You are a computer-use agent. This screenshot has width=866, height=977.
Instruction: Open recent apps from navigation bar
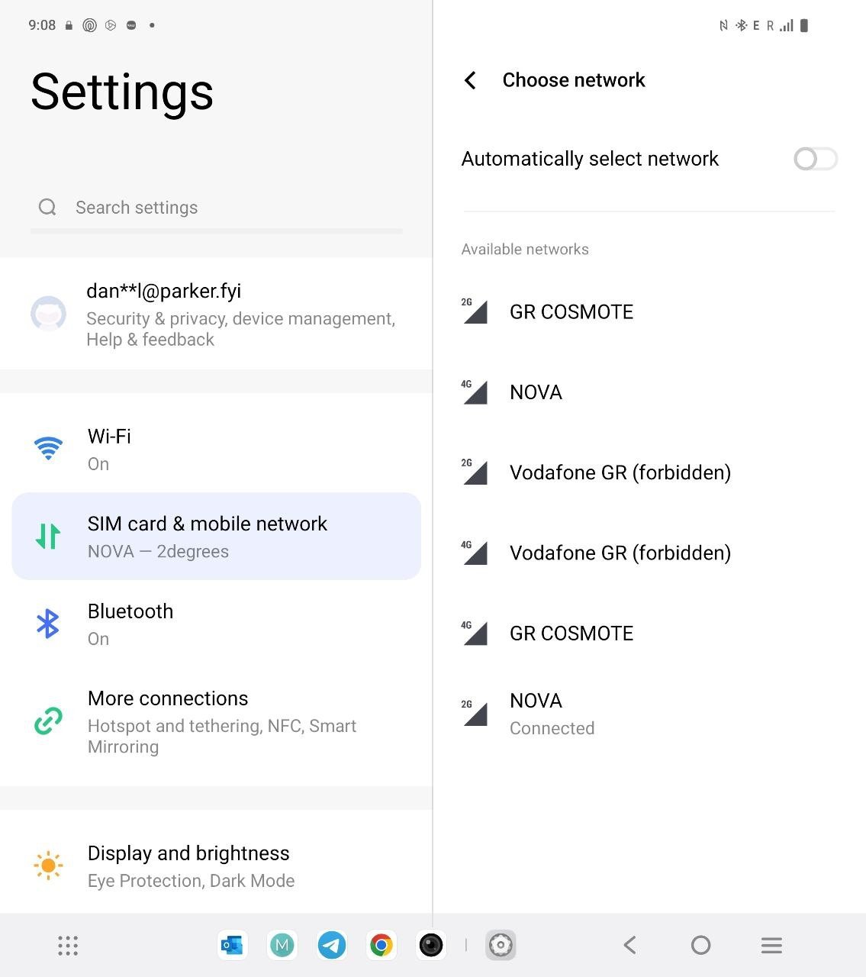pos(771,946)
